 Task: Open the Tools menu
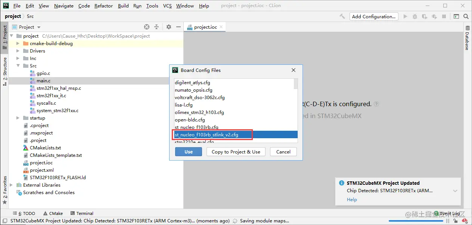point(152,6)
